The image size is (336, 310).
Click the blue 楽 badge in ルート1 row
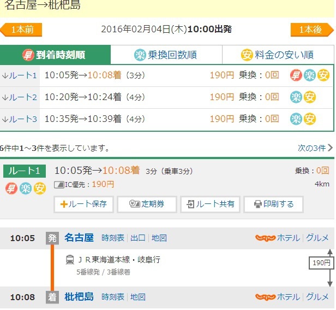(310, 75)
